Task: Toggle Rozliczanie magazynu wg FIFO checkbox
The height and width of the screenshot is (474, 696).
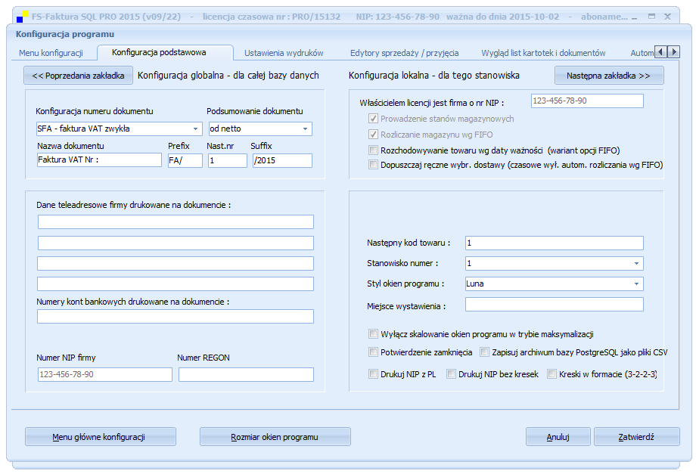Action: pyautogui.click(x=373, y=135)
